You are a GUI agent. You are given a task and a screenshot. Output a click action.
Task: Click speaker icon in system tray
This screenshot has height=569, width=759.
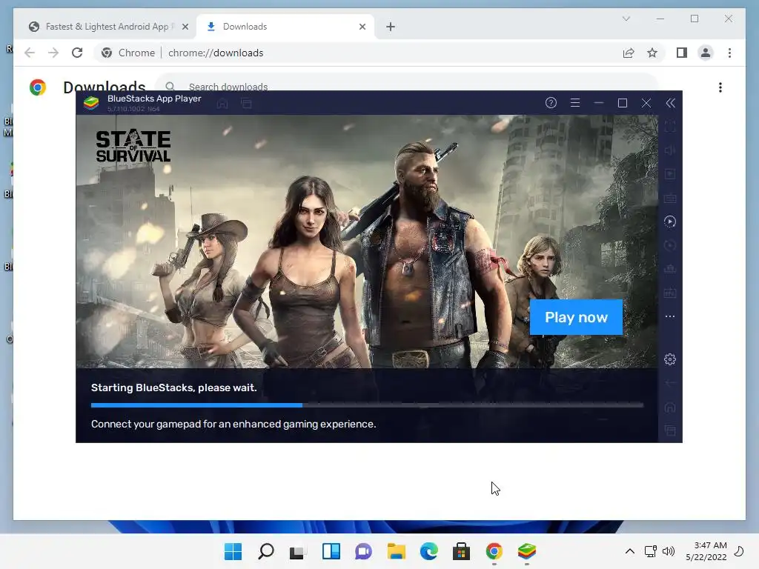[x=669, y=551]
